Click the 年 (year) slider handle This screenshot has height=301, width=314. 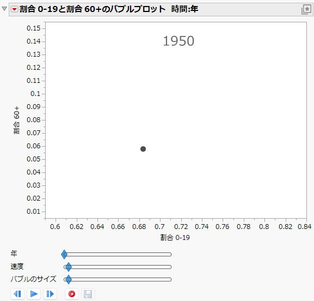(x=64, y=255)
